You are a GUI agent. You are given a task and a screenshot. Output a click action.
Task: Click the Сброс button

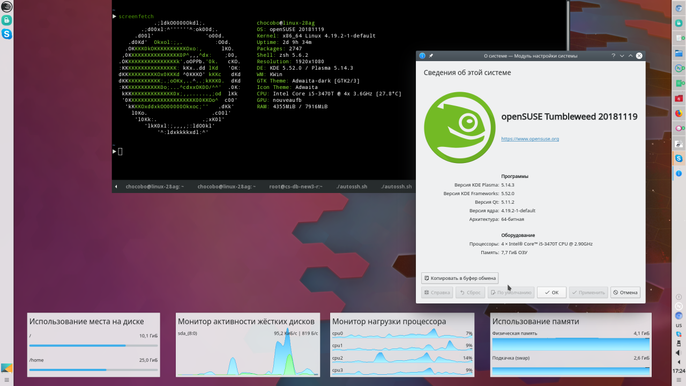point(470,292)
